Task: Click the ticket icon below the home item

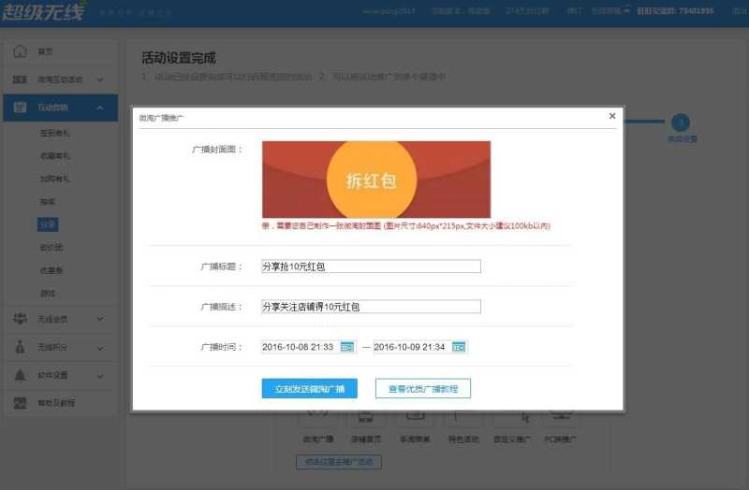Action: (x=20, y=79)
